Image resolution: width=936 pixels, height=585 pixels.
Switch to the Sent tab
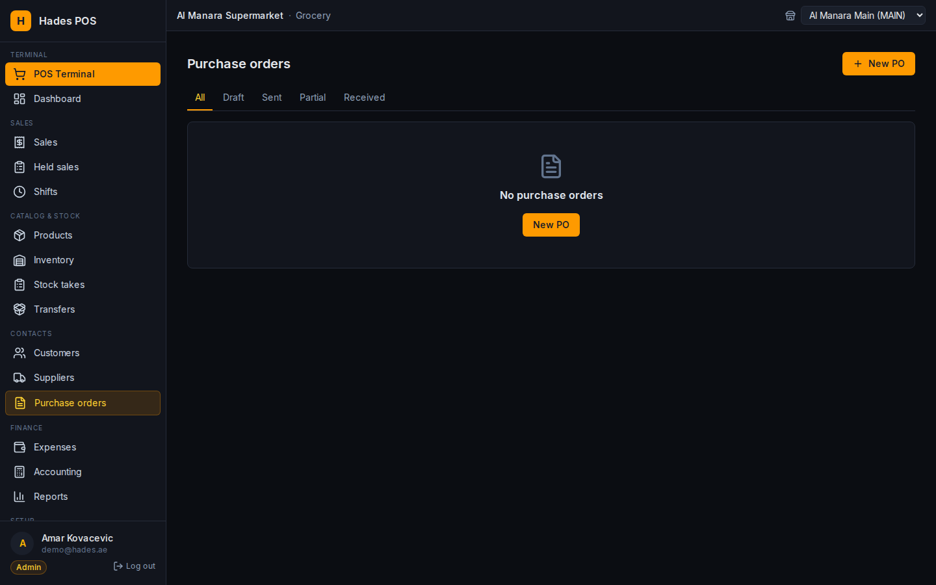[x=272, y=97]
